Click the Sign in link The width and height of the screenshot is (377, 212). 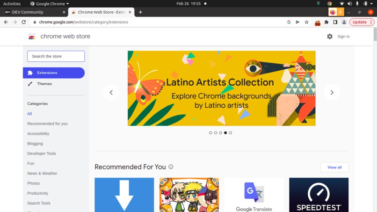(343, 37)
